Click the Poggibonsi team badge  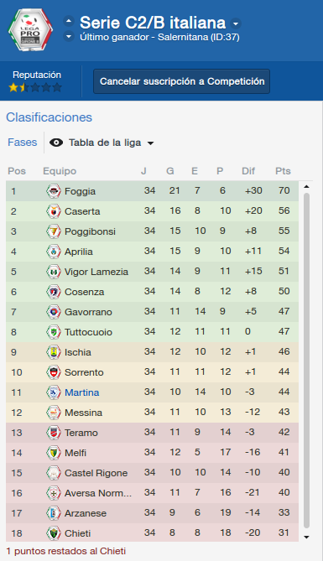[54, 231]
